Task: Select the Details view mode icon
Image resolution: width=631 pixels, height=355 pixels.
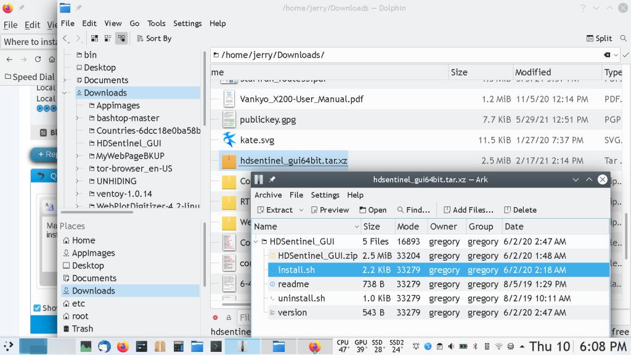Action: (121, 38)
